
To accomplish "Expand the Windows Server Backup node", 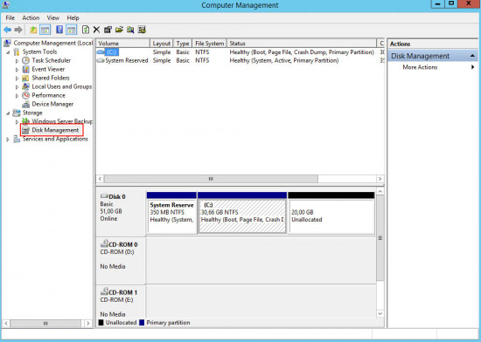I will click(x=17, y=122).
